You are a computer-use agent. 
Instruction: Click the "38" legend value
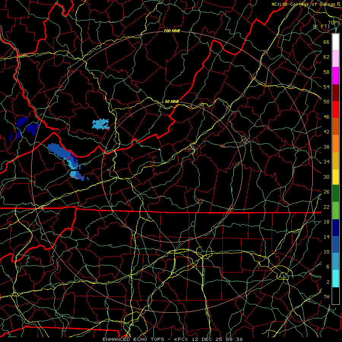(x=326, y=147)
